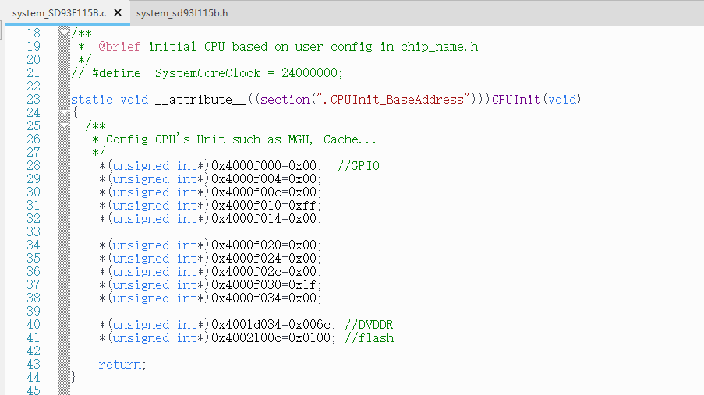Click the @brief tag in the comment
704x395 pixels.
pyautogui.click(x=119, y=47)
